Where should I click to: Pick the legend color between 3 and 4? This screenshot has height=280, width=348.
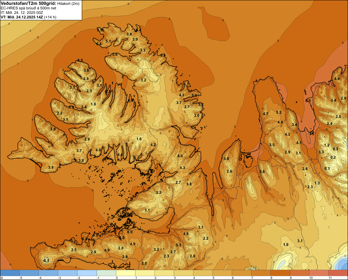[x=183, y=273]
